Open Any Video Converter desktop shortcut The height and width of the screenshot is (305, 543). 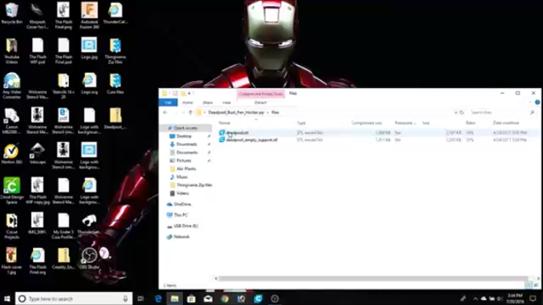point(11,86)
